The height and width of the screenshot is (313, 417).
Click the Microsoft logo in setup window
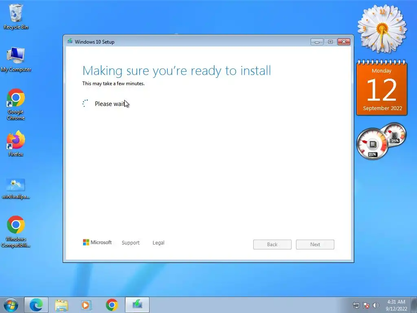tap(97, 242)
